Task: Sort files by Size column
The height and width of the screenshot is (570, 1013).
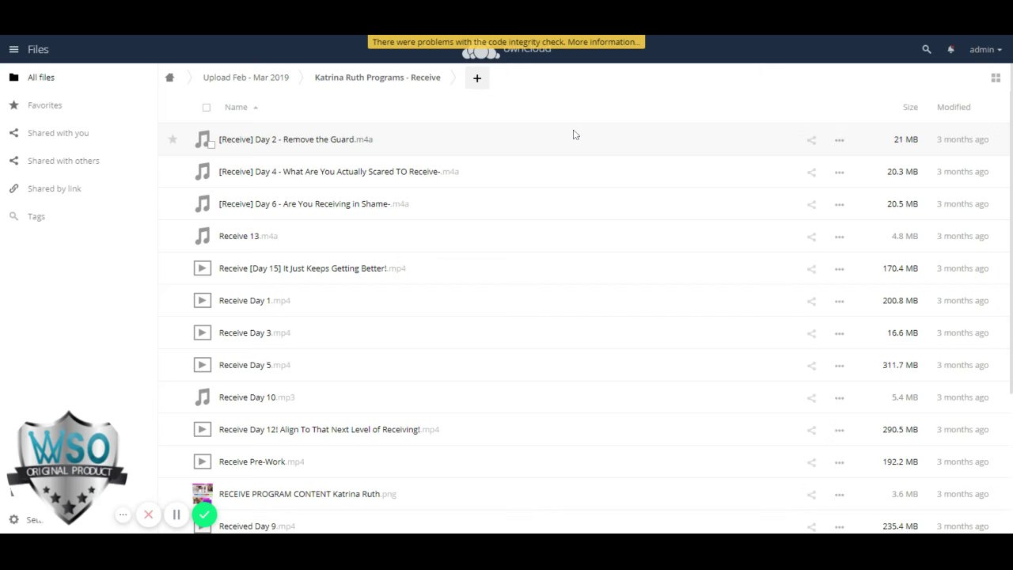Action: [x=910, y=107]
